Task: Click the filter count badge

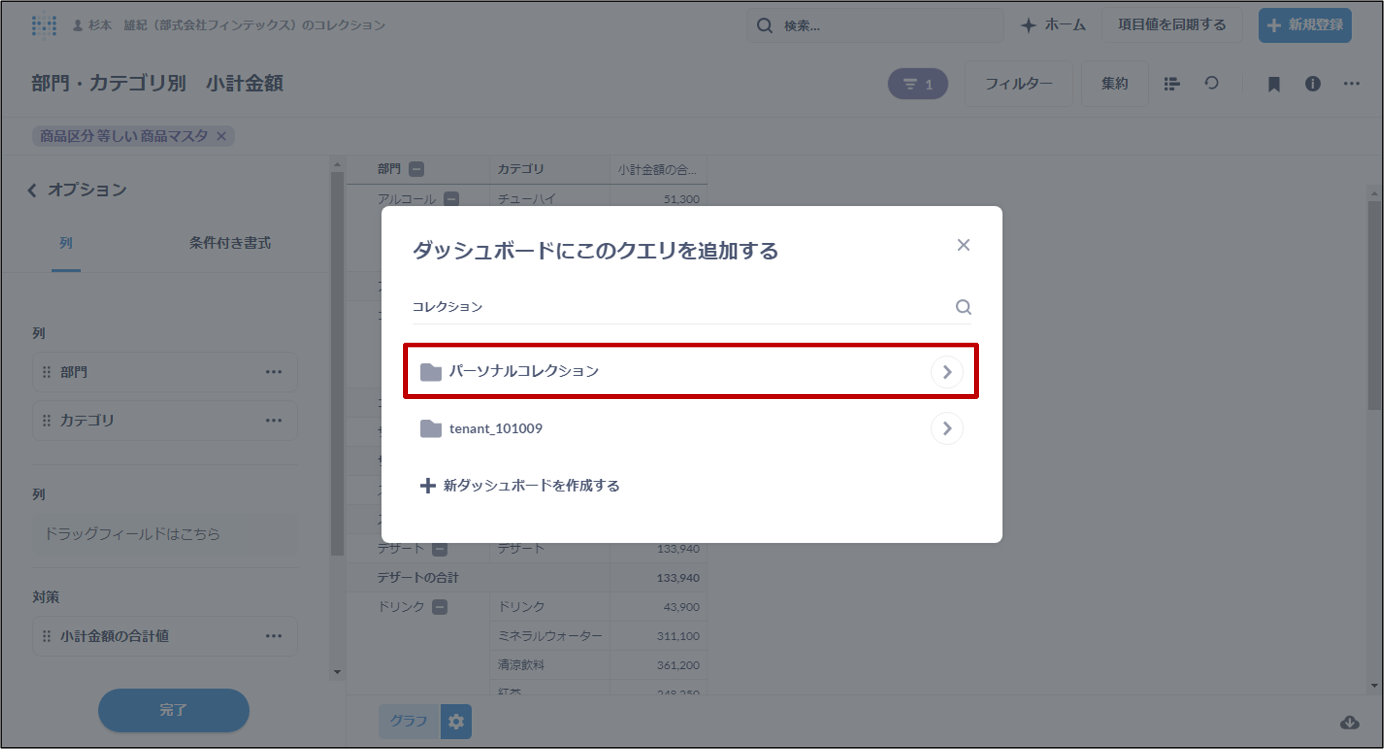Action: pos(917,84)
